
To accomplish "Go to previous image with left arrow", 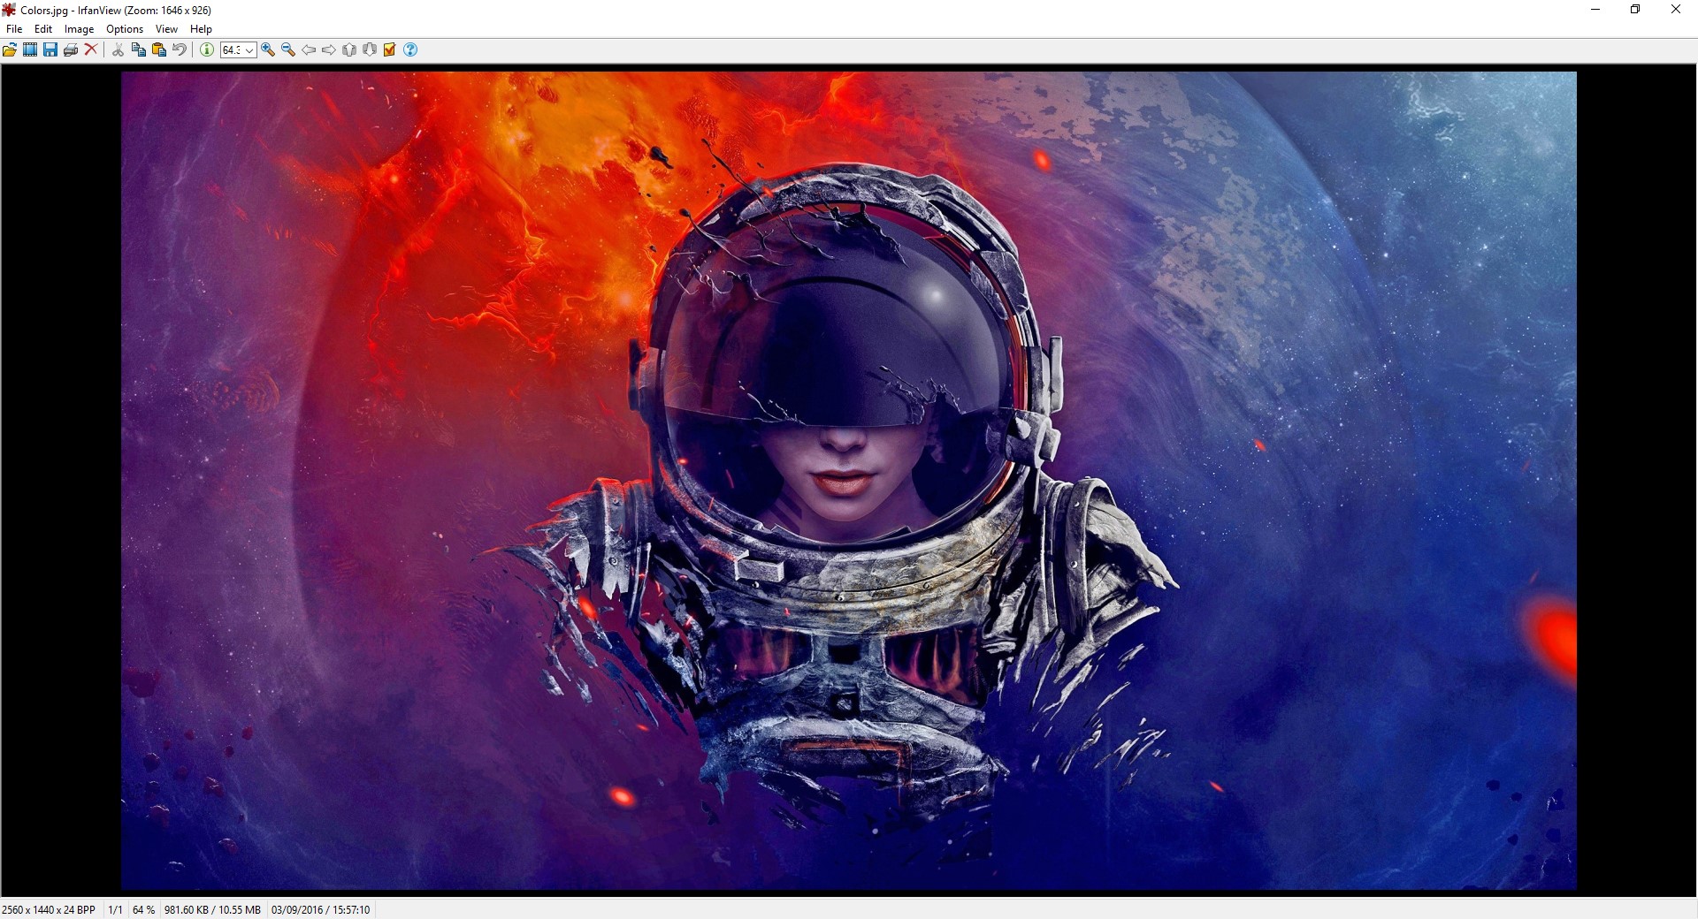I will (x=309, y=50).
